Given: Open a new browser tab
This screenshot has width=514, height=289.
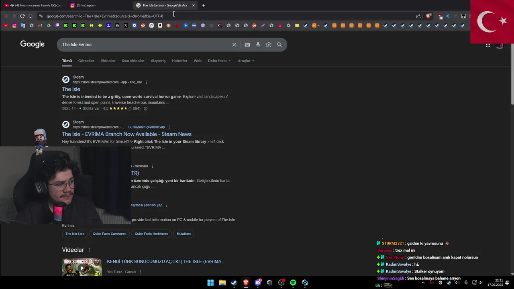Looking at the screenshot, I should point(203,5).
